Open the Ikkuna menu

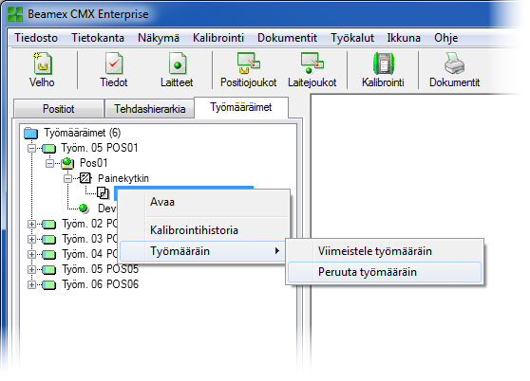click(x=404, y=38)
